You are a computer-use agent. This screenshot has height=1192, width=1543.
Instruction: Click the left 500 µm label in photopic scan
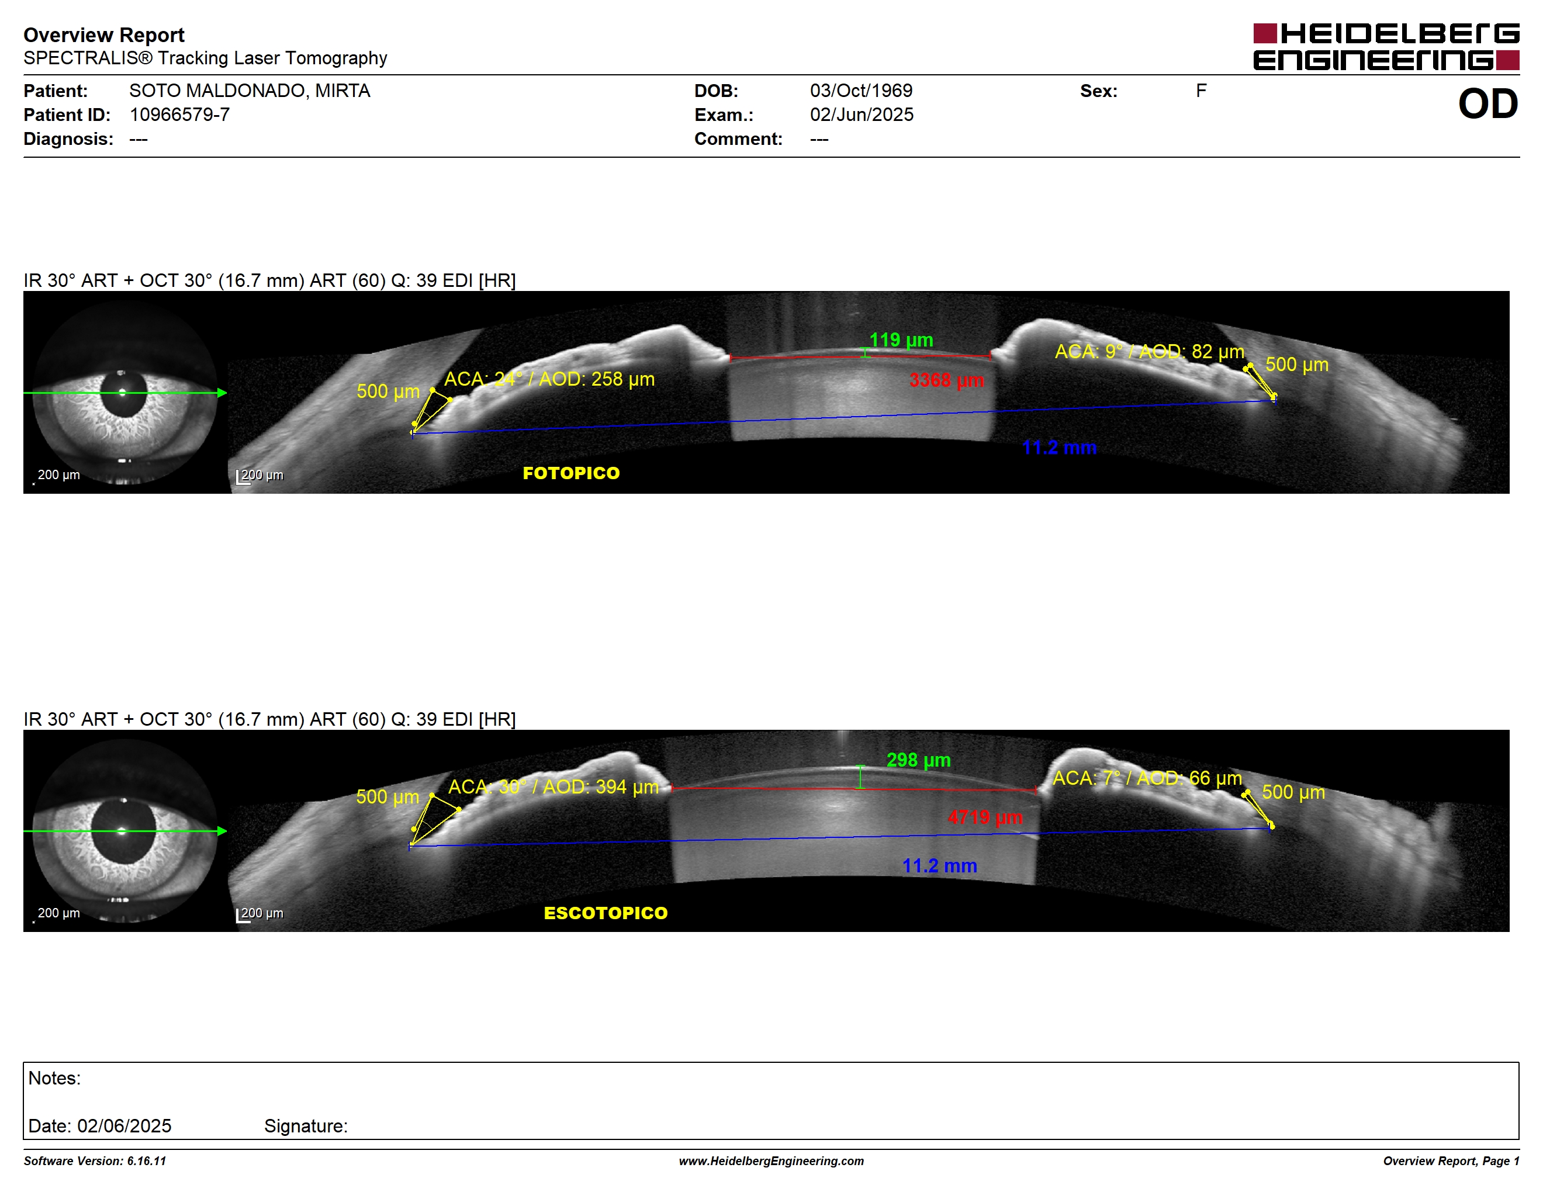click(388, 391)
